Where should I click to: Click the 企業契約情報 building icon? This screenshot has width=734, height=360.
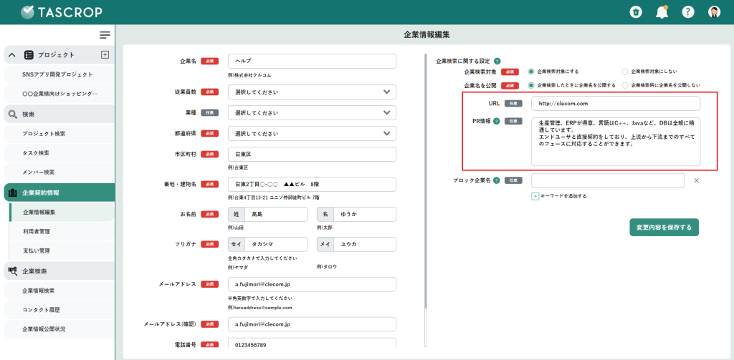click(13, 193)
